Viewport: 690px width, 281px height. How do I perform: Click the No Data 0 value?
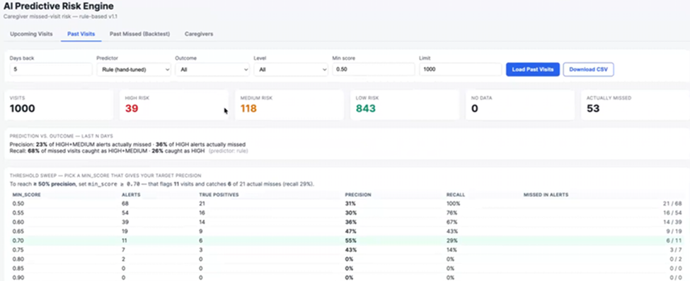pyautogui.click(x=474, y=109)
